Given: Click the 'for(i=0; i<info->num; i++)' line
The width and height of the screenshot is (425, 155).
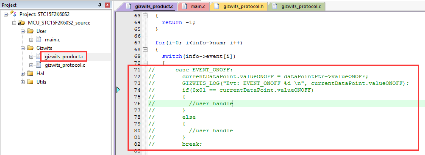Looking at the screenshot, I should pos(199,43).
